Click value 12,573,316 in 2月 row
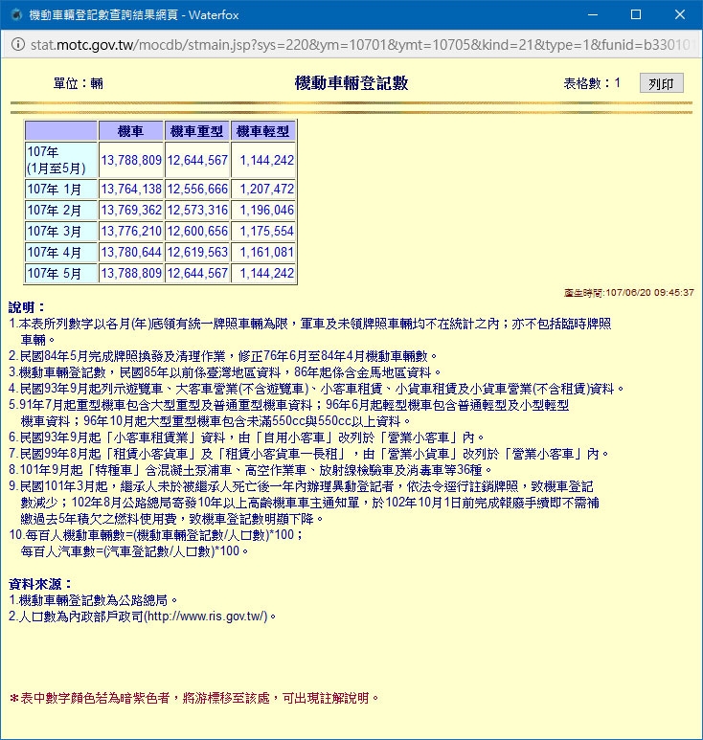This screenshot has width=703, height=740. (197, 210)
